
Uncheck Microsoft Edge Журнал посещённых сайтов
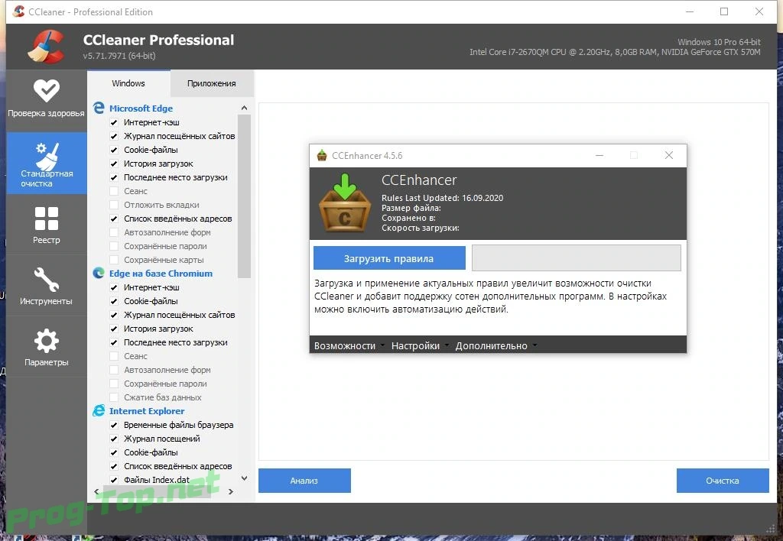tap(114, 136)
